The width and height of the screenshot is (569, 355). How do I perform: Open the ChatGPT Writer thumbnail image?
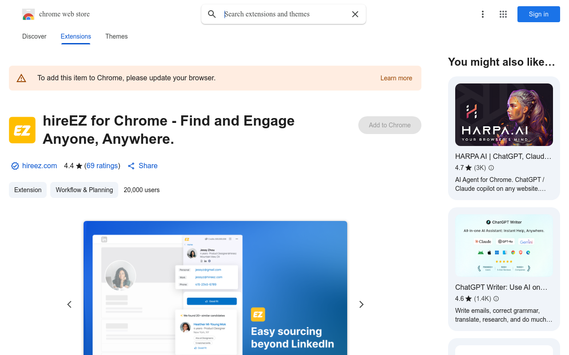[504, 246]
